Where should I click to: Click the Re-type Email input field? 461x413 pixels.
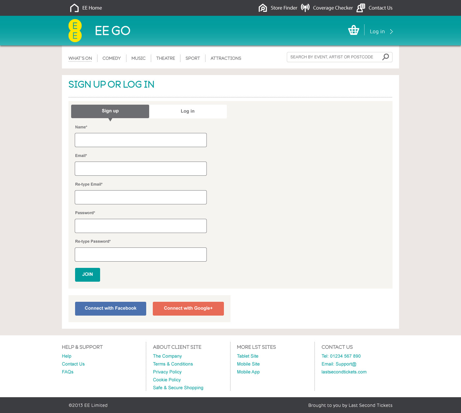coord(141,197)
